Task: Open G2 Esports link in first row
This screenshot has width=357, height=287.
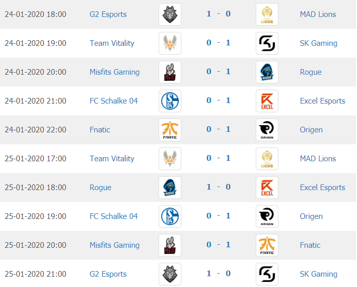Action: (108, 14)
